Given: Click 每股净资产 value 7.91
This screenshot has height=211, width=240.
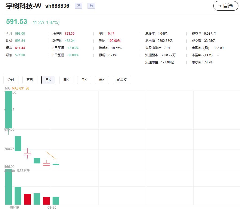Looking at the screenshot, I should (x=167, y=48).
